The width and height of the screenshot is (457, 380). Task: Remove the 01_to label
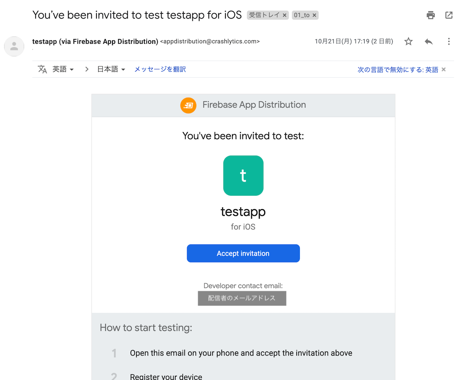[x=314, y=15]
